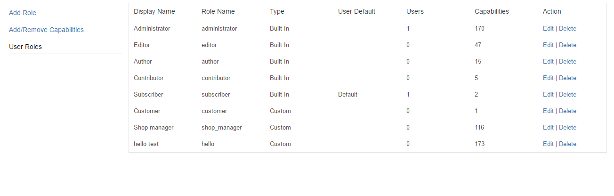This screenshot has height=196, width=614.
Task: Delete the Administrator role
Action: [x=567, y=28]
